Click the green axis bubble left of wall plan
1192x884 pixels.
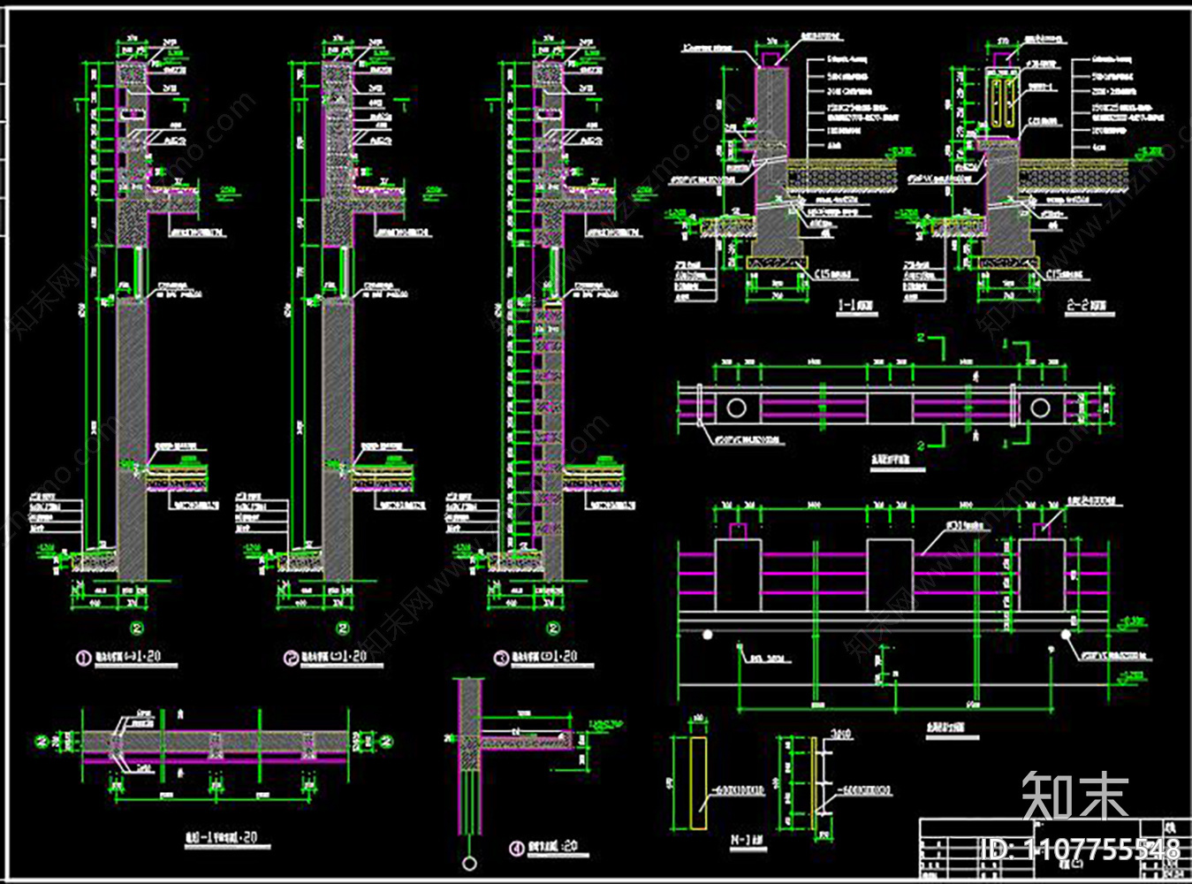tap(41, 742)
